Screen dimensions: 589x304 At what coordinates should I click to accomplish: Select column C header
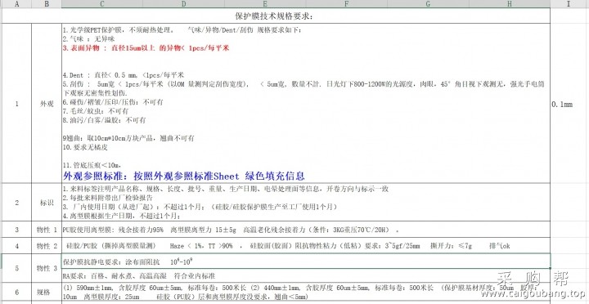click(102, 4)
